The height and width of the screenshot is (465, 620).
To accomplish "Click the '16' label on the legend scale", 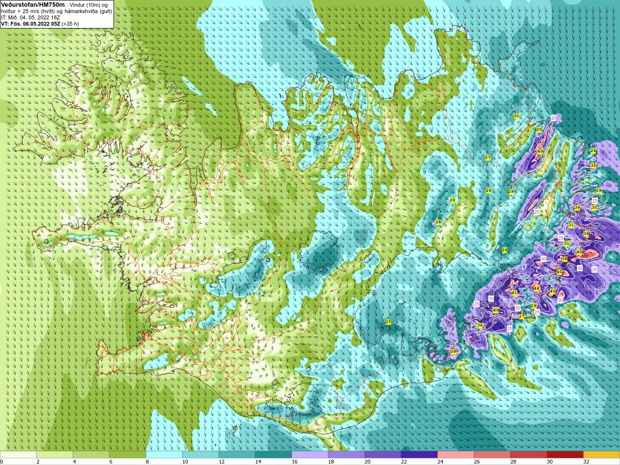I will [294, 462].
